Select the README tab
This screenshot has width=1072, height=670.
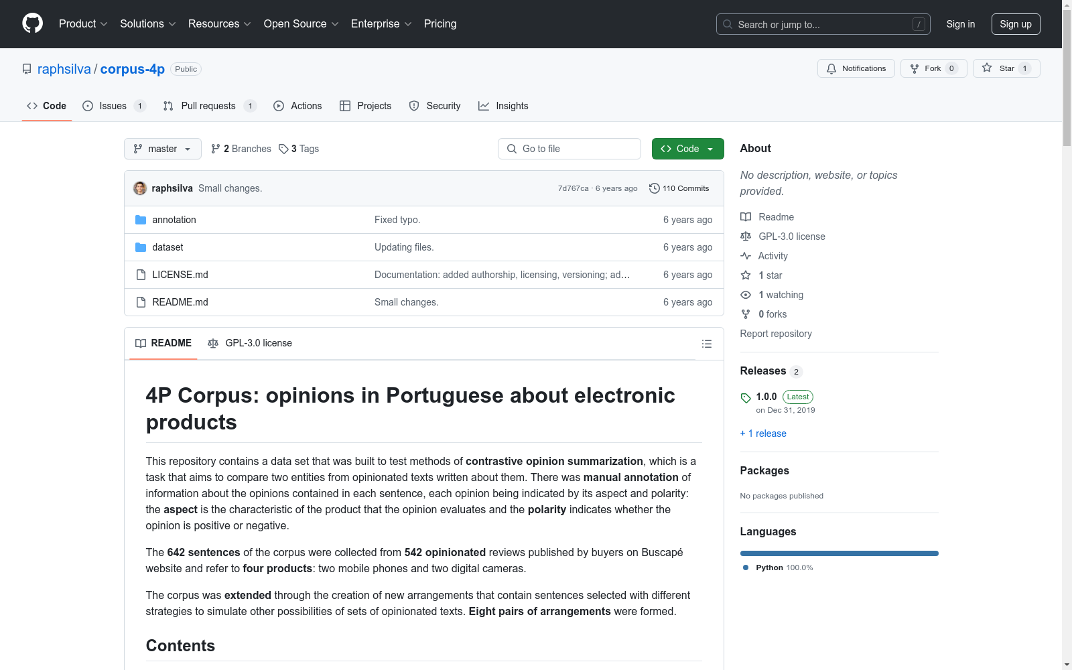[x=163, y=343]
